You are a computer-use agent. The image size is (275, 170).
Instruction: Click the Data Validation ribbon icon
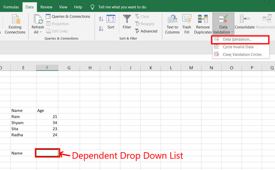pyautogui.click(x=223, y=19)
